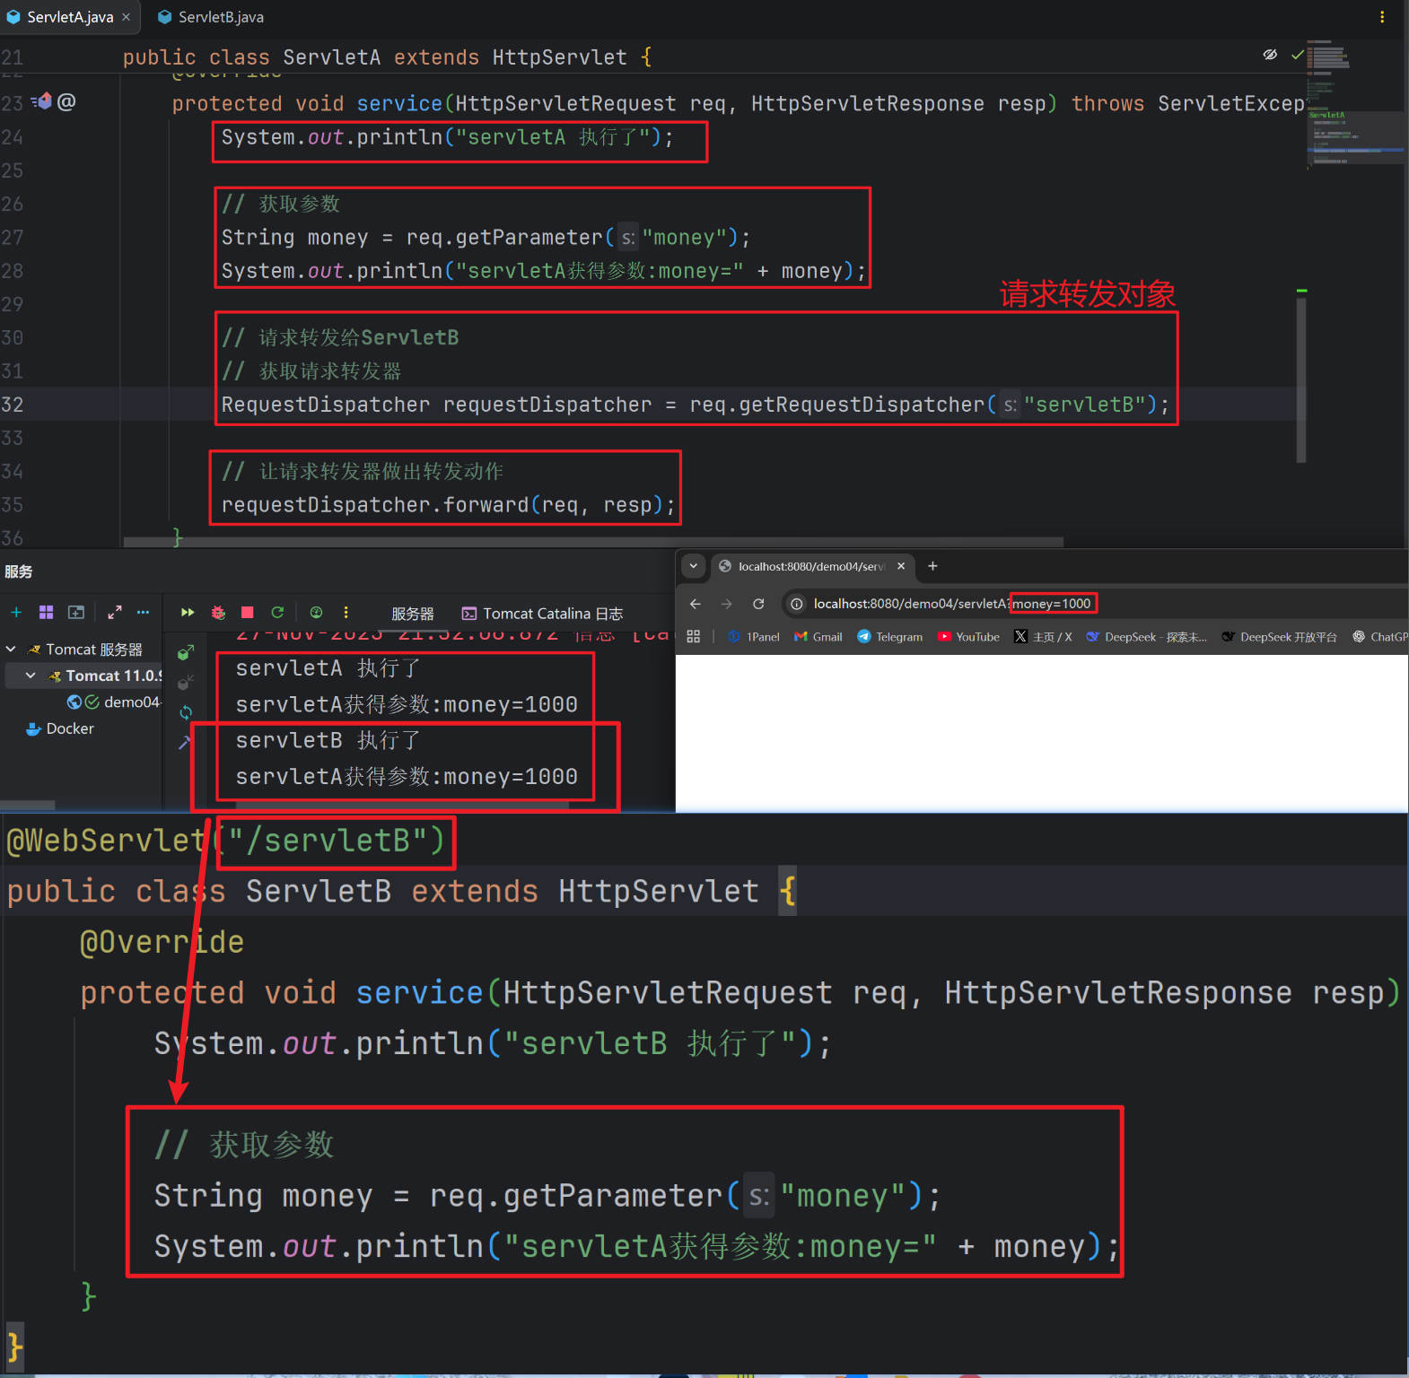Screen dimensions: 1409x1378
Task: Click the editor horizontal scrollbar
Action: (592, 542)
